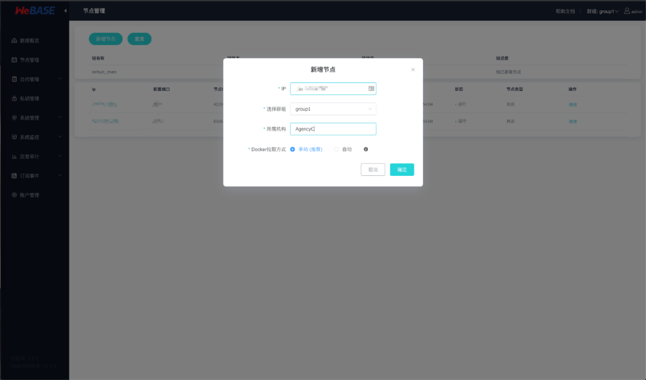Click the 订阅事件 label in sidebar
This screenshot has height=380, width=646.
pos(29,175)
